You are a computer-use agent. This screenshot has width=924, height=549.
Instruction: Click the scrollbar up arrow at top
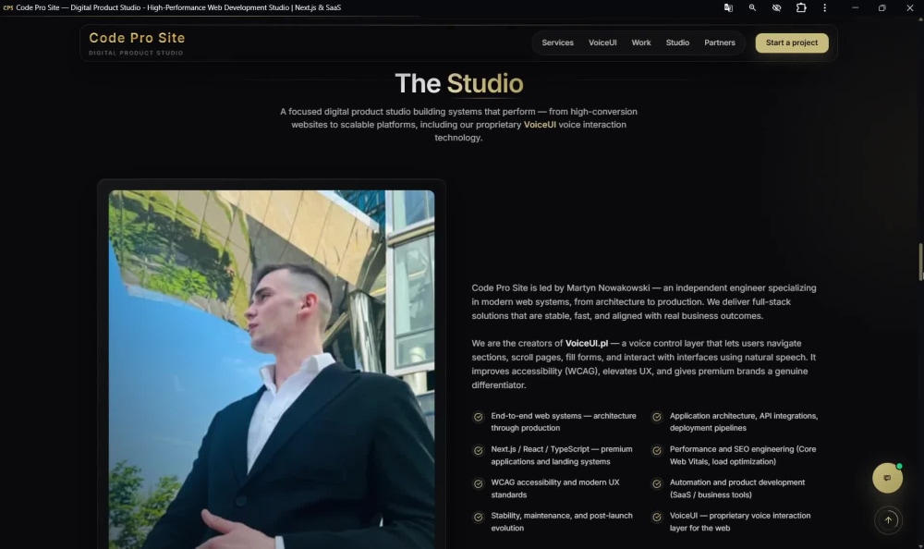(x=920, y=19)
